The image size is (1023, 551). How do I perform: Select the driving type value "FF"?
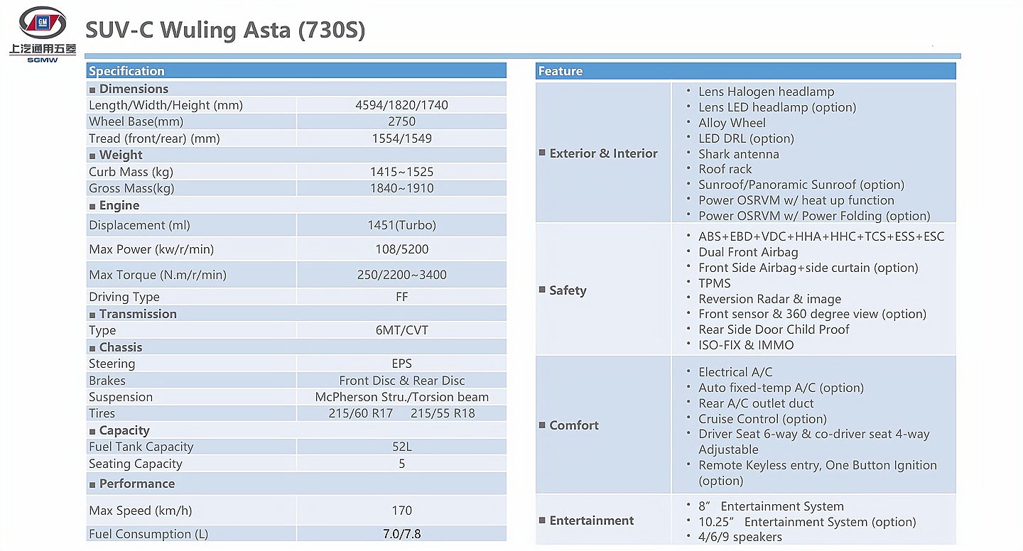point(401,297)
